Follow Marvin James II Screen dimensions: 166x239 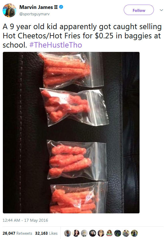tap(139, 10)
